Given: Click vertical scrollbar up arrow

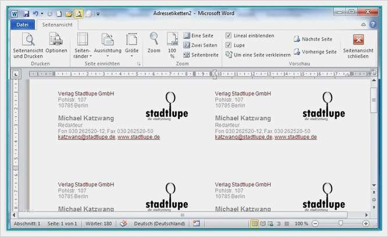Looking at the screenshot, I should [374, 81].
